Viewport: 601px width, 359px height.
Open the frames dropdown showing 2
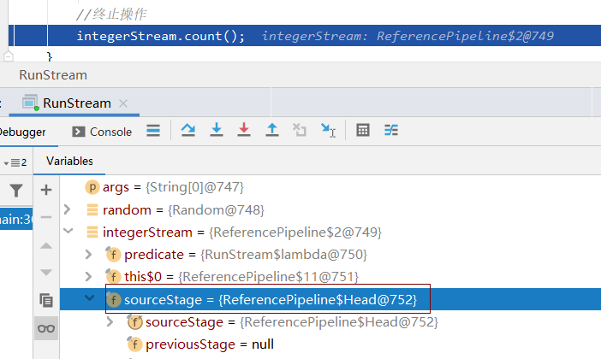(x=15, y=162)
